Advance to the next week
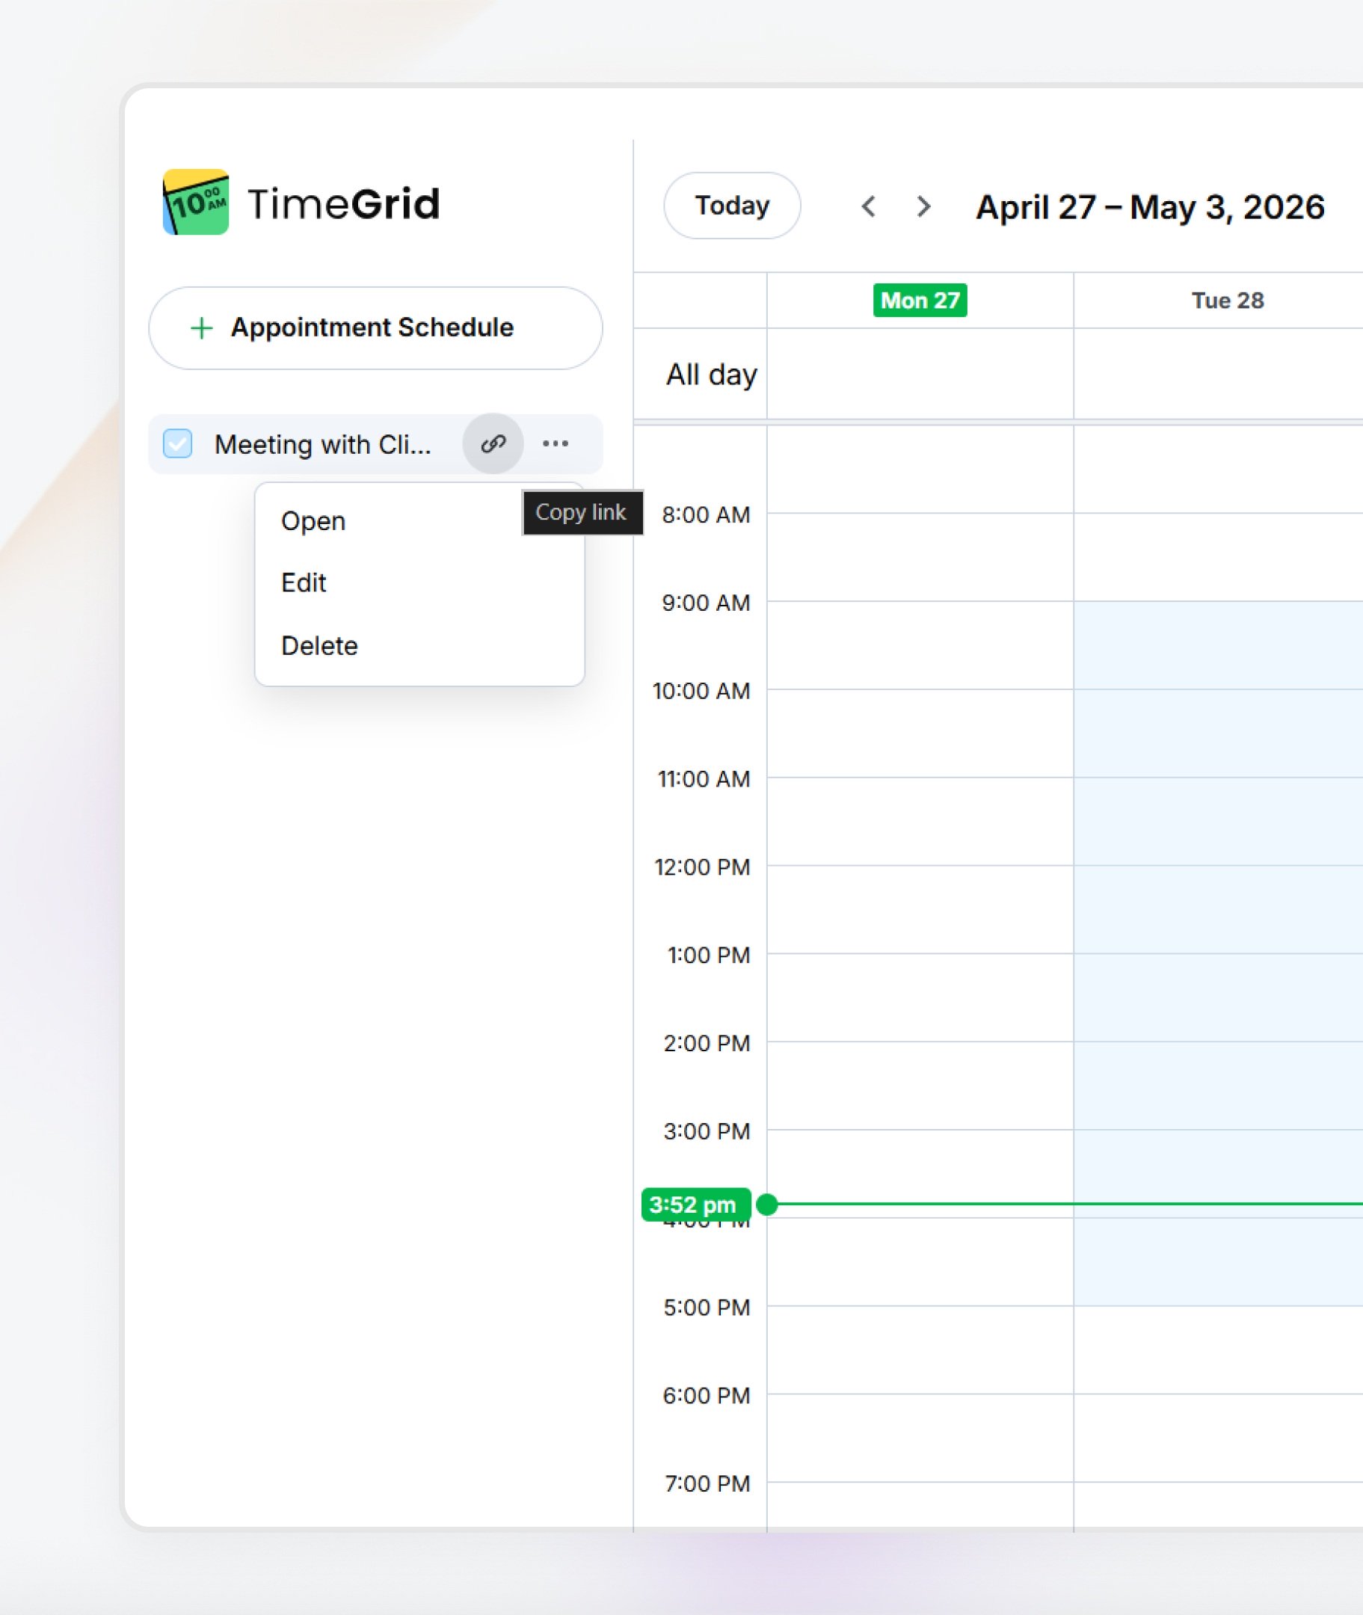The height and width of the screenshot is (1615, 1363). click(923, 206)
